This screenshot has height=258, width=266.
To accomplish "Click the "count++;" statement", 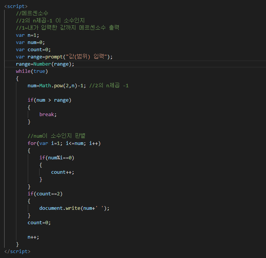I will click(62, 172).
